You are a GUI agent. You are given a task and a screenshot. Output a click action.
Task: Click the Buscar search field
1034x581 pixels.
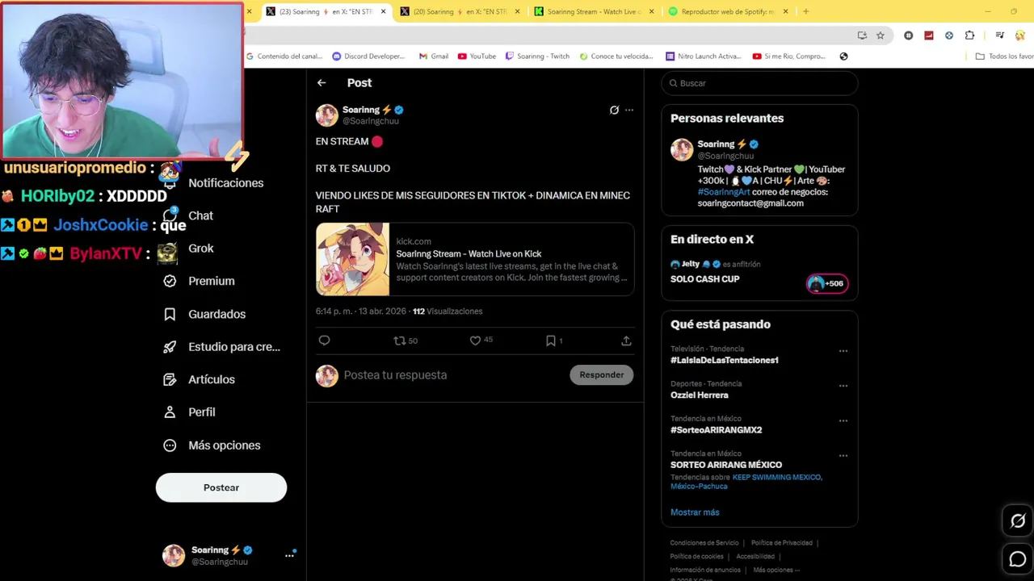[759, 83]
